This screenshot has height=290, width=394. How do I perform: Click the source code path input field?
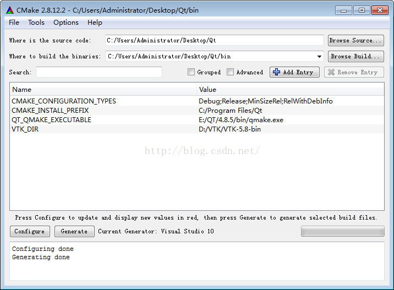click(x=215, y=41)
